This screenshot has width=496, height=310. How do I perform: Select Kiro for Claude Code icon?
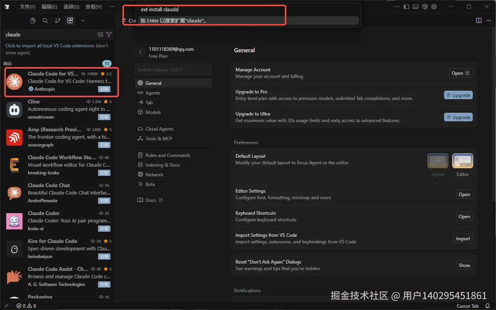pyautogui.click(x=14, y=249)
